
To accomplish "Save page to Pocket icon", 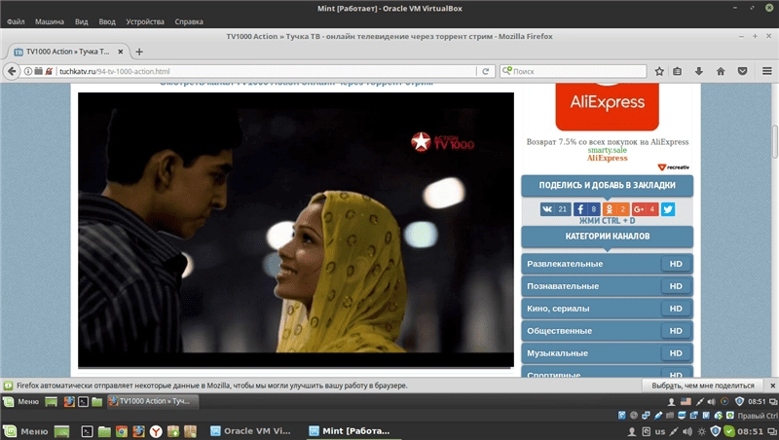I will tap(742, 71).
